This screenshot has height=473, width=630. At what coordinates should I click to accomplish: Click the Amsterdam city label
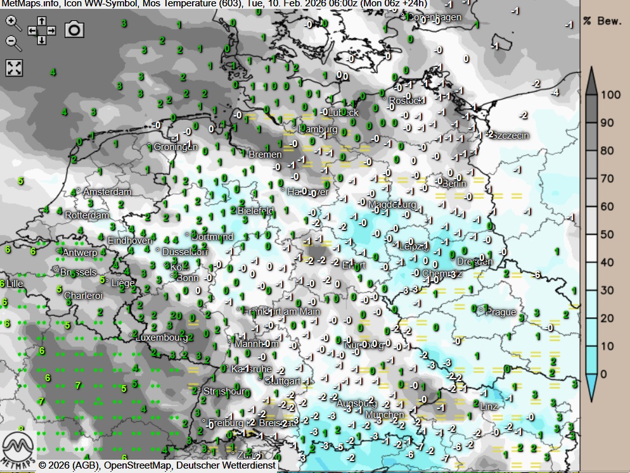pyautogui.click(x=106, y=192)
